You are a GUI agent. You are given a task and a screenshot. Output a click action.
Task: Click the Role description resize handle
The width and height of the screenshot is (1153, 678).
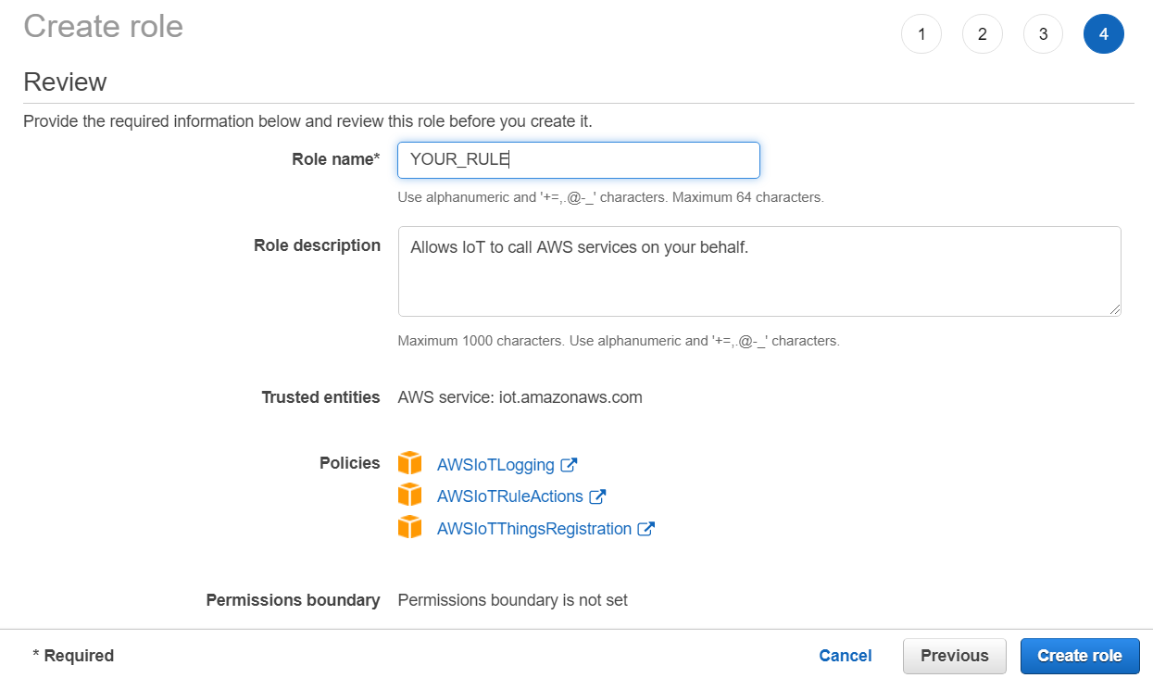coord(1115,309)
